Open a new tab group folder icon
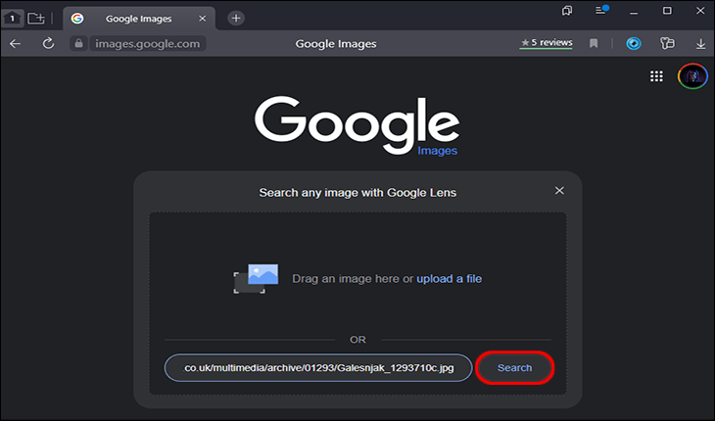Image resolution: width=715 pixels, height=421 pixels. (x=36, y=19)
